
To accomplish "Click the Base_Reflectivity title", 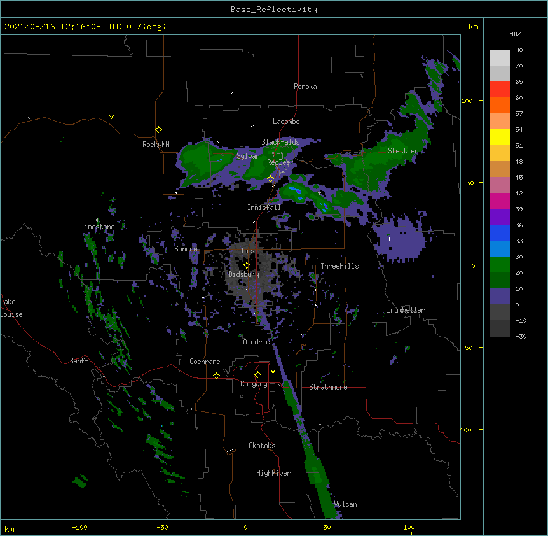I will 274,10.
